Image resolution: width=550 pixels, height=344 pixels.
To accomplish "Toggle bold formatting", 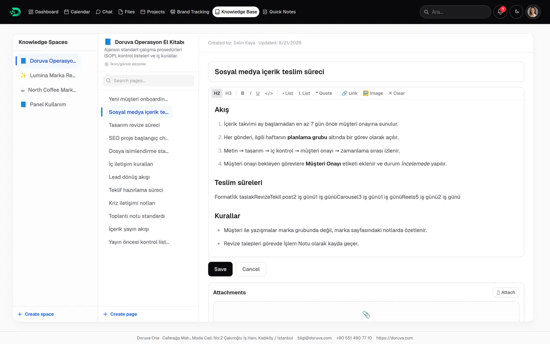I will coord(243,93).
